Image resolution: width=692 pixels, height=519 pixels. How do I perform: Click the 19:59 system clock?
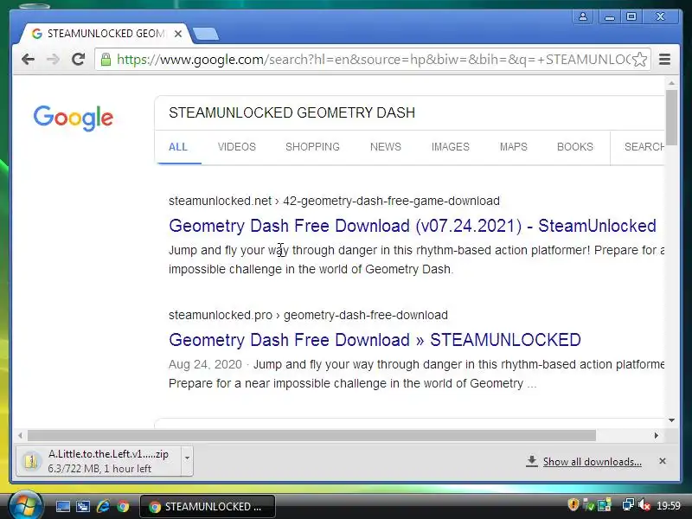pyautogui.click(x=668, y=505)
